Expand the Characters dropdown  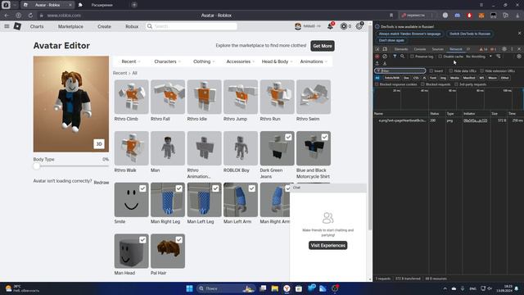click(x=167, y=61)
